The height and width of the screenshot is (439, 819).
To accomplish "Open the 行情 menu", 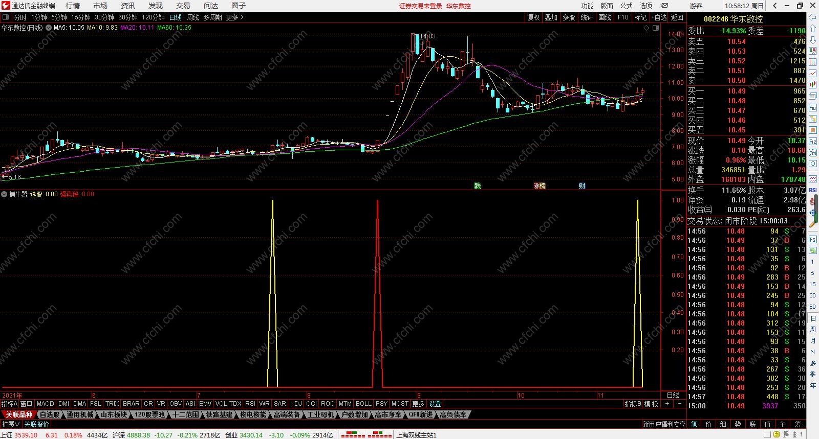I will click(x=73, y=6).
